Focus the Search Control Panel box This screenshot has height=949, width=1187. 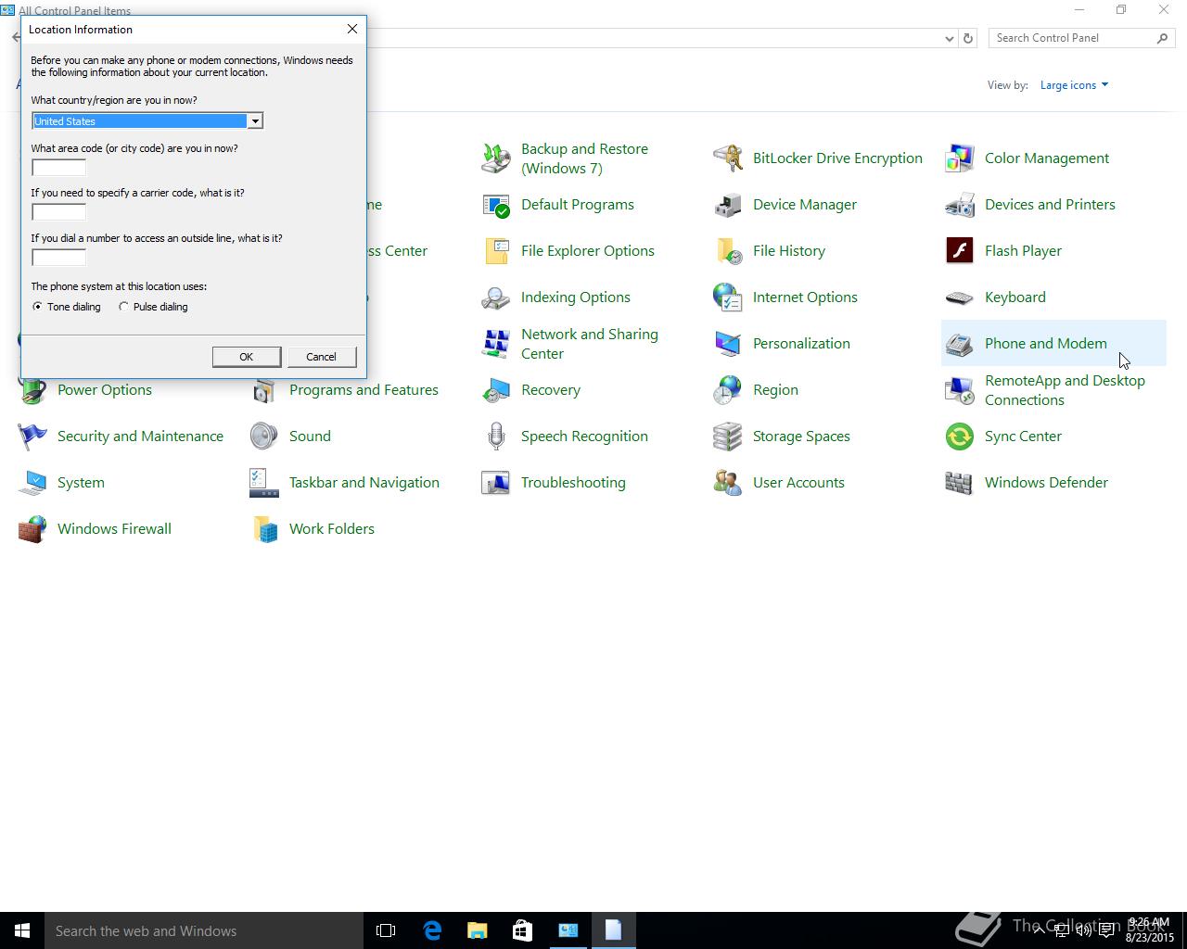(1081, 38)
